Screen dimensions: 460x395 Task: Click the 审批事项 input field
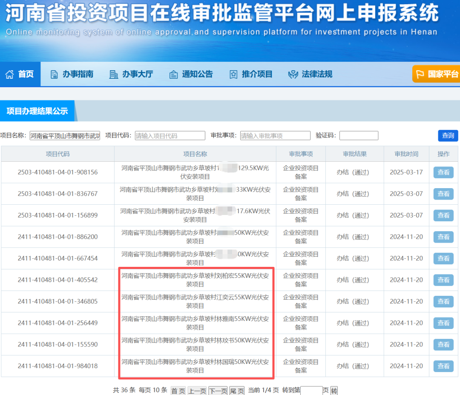click(x=275, y=136)
